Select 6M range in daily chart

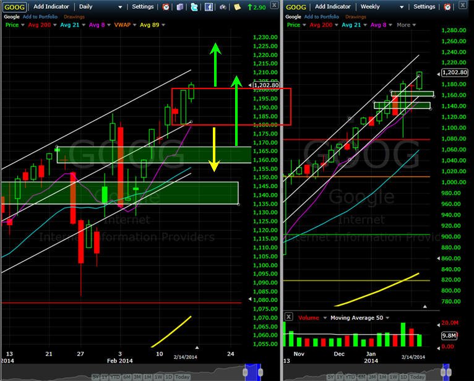pyautogui.click(x=127, y=377)
